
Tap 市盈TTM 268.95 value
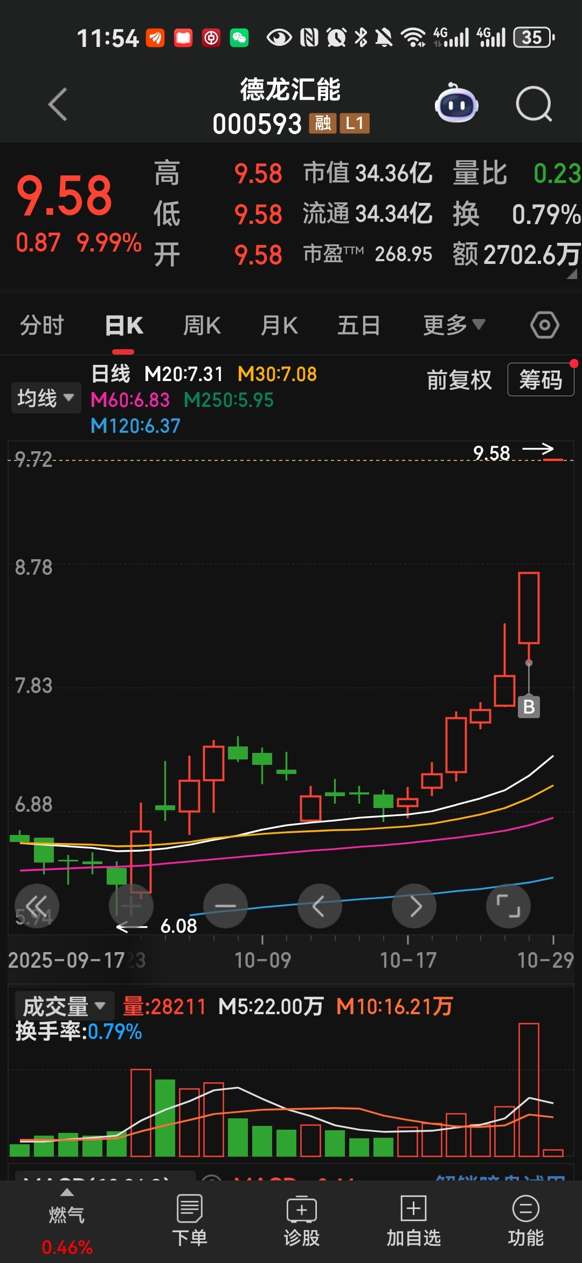click(368, 254)
